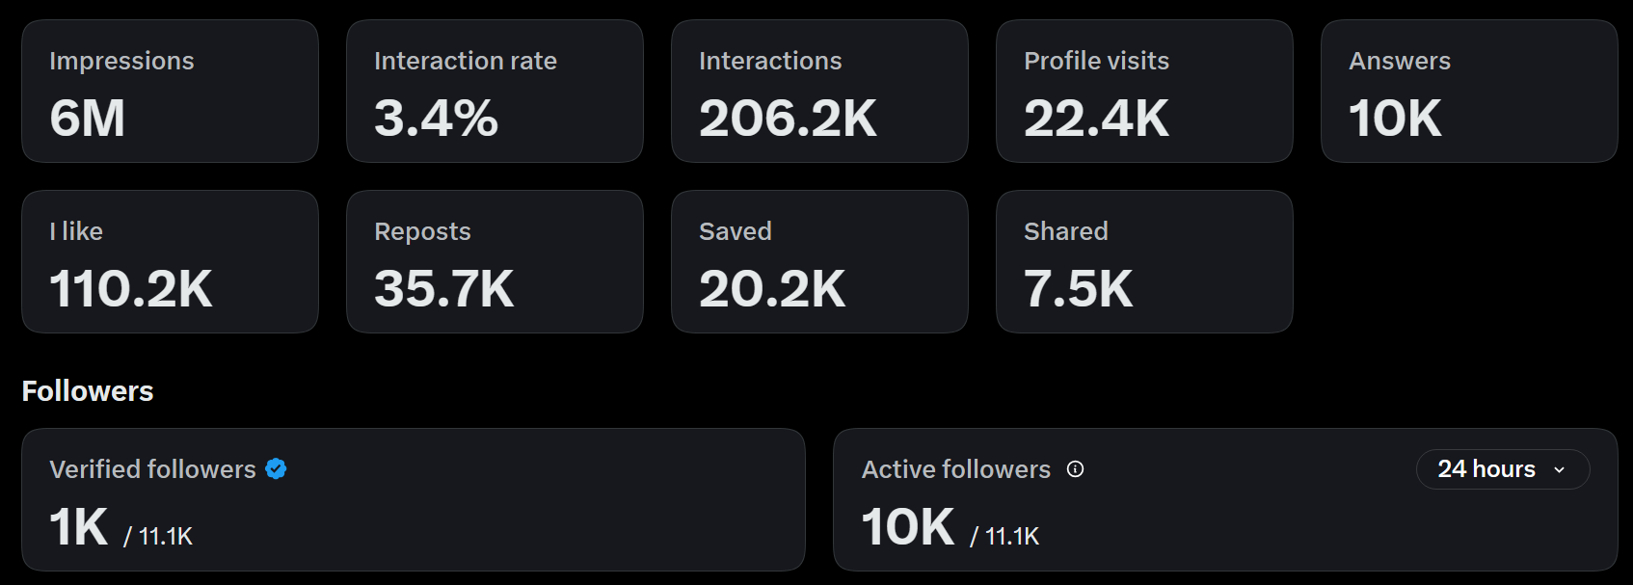Click the Followers section heading
The image size is (1633, 585).
click(x=88, y=391)
